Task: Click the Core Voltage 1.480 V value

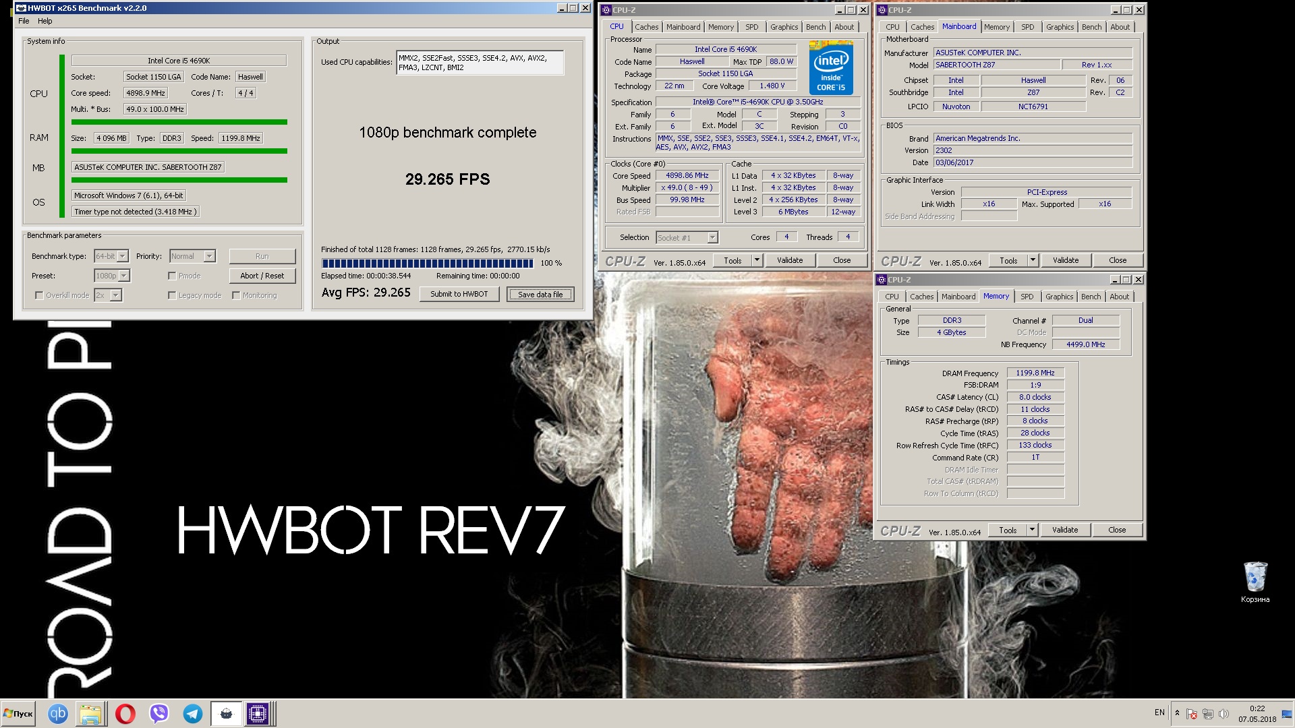Action: tap(772, 86)
